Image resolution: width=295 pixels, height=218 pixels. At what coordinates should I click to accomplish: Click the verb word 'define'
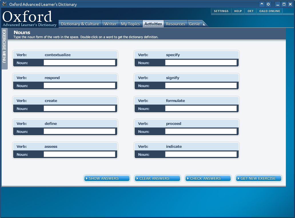pyautogui.click(x=51, y=123)
